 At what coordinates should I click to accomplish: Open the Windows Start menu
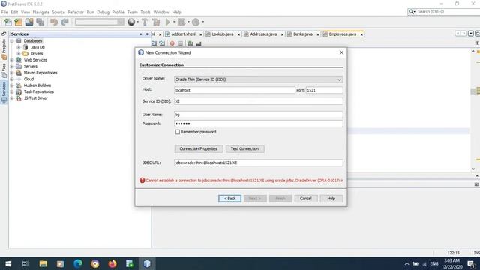coord(8,263)
